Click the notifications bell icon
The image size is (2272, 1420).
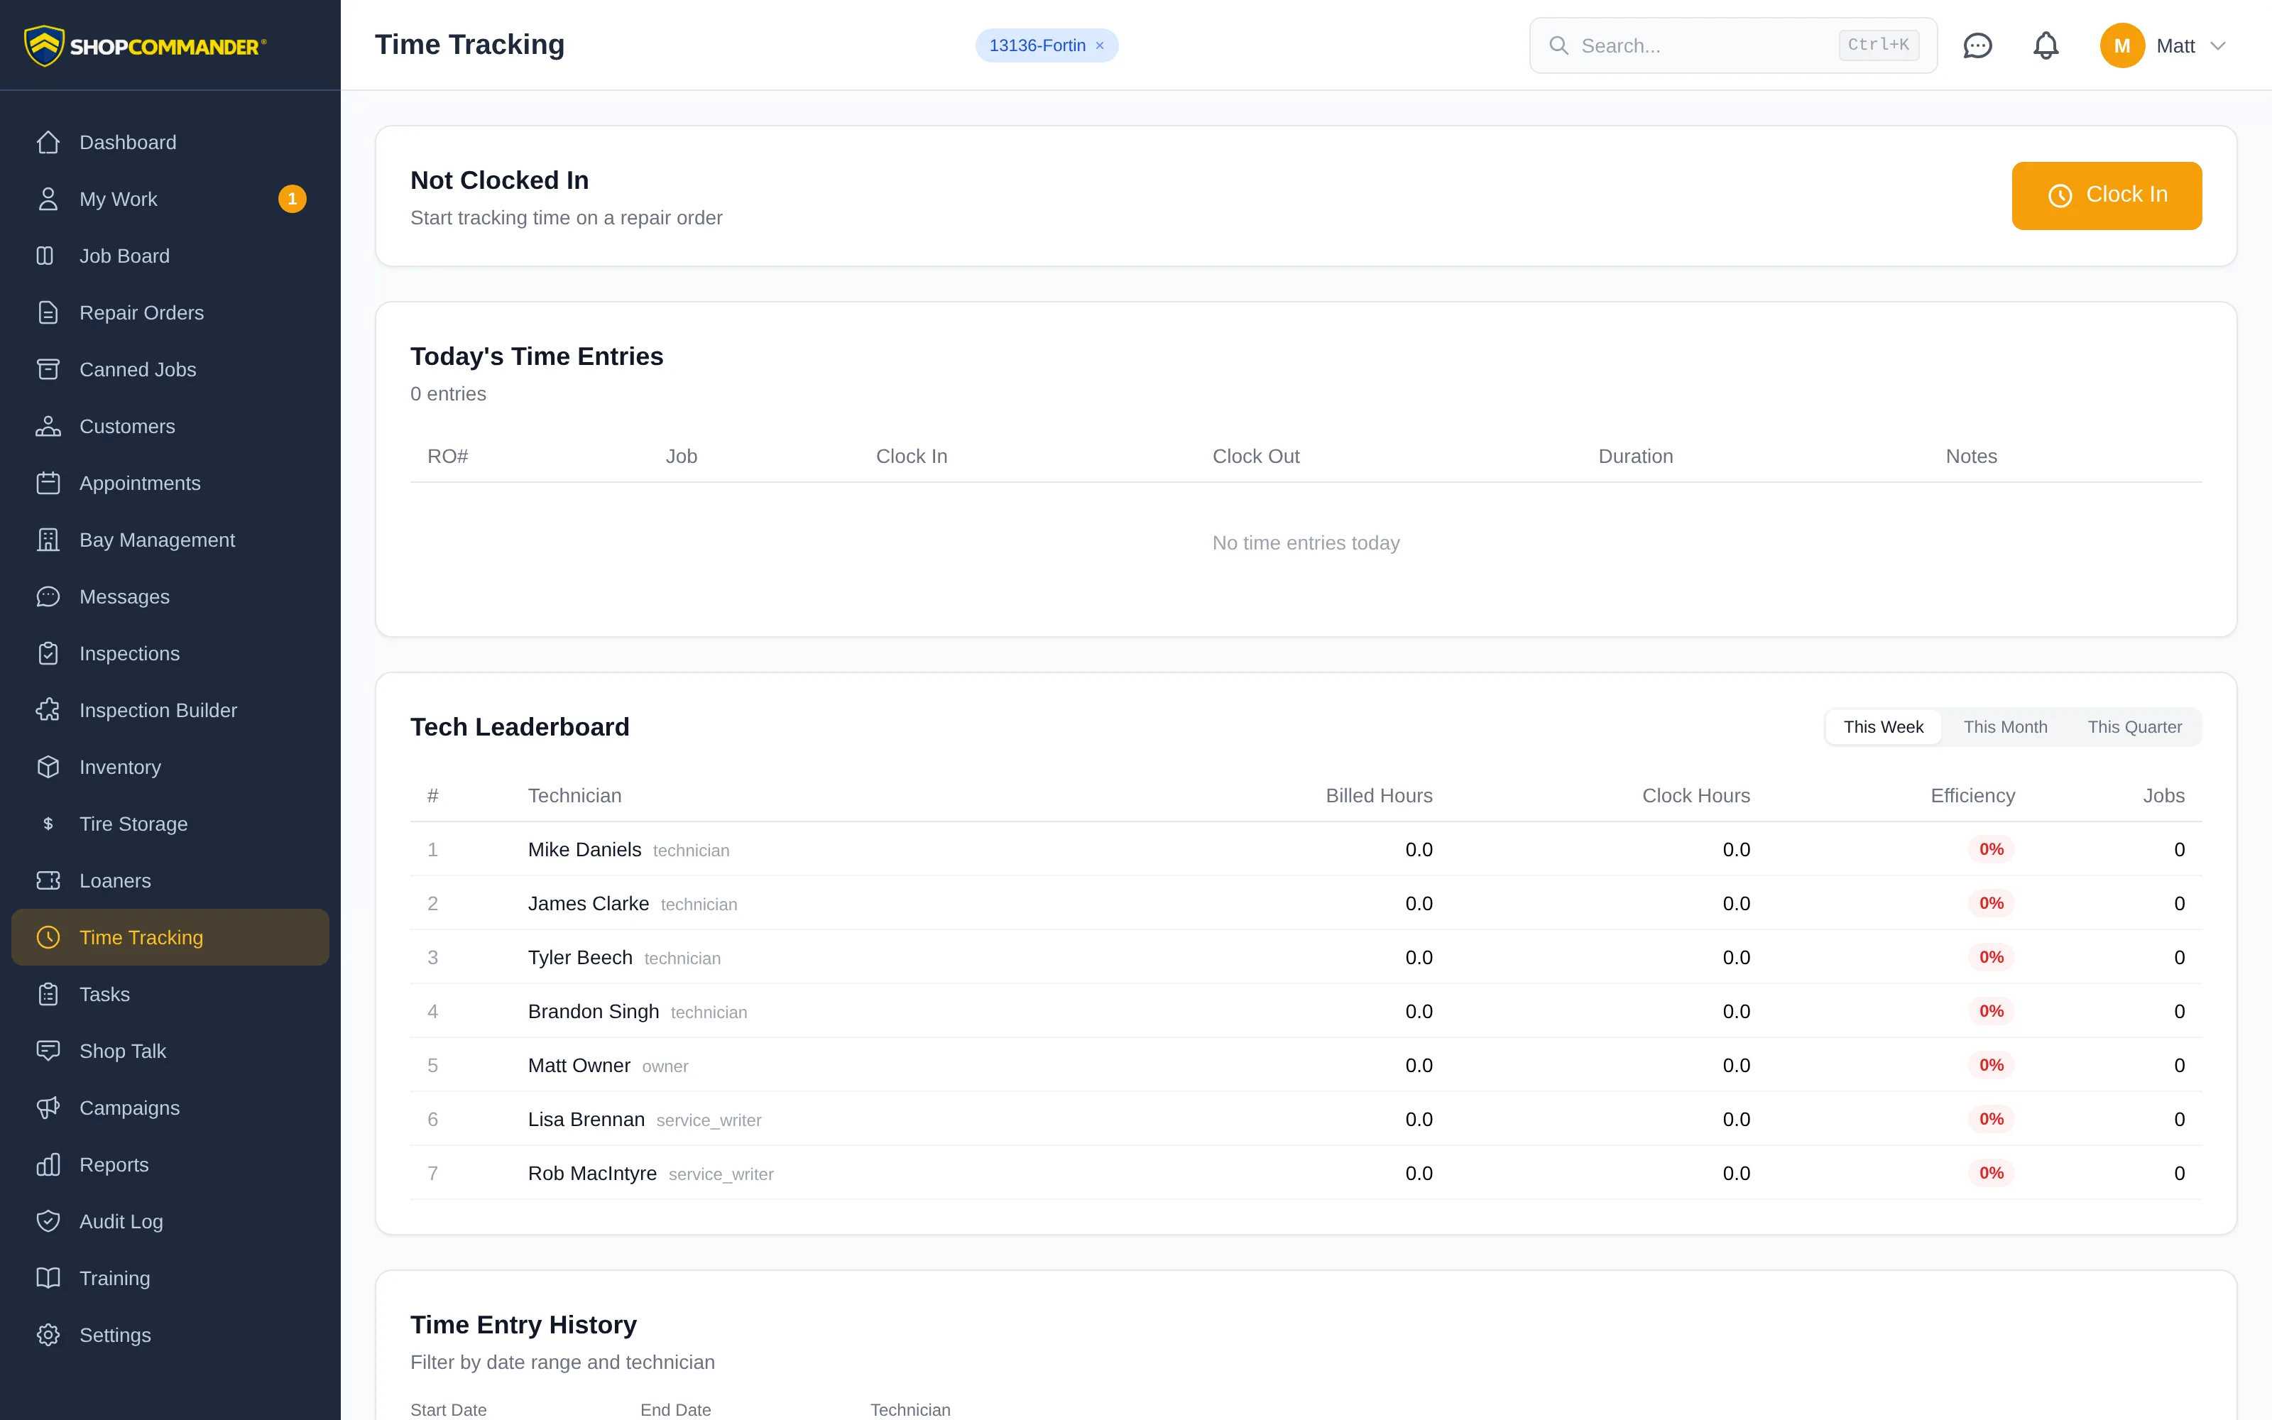2046,45
